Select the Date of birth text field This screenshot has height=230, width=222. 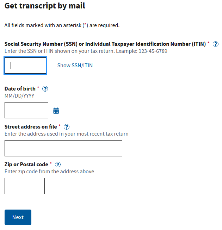(x=26, y=110)
